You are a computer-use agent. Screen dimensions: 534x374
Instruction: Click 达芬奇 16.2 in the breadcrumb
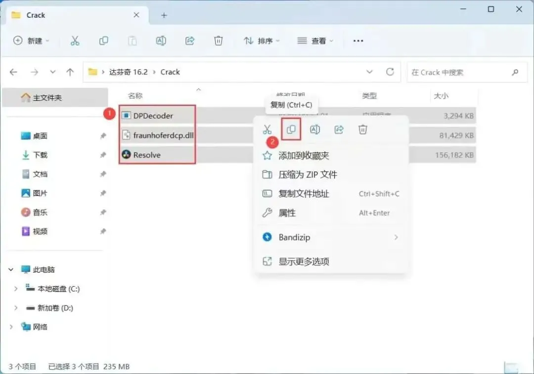click(x=129, y=72)
